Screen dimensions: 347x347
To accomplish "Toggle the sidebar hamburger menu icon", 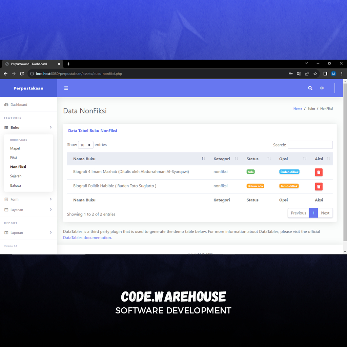I will click(66, 88).
